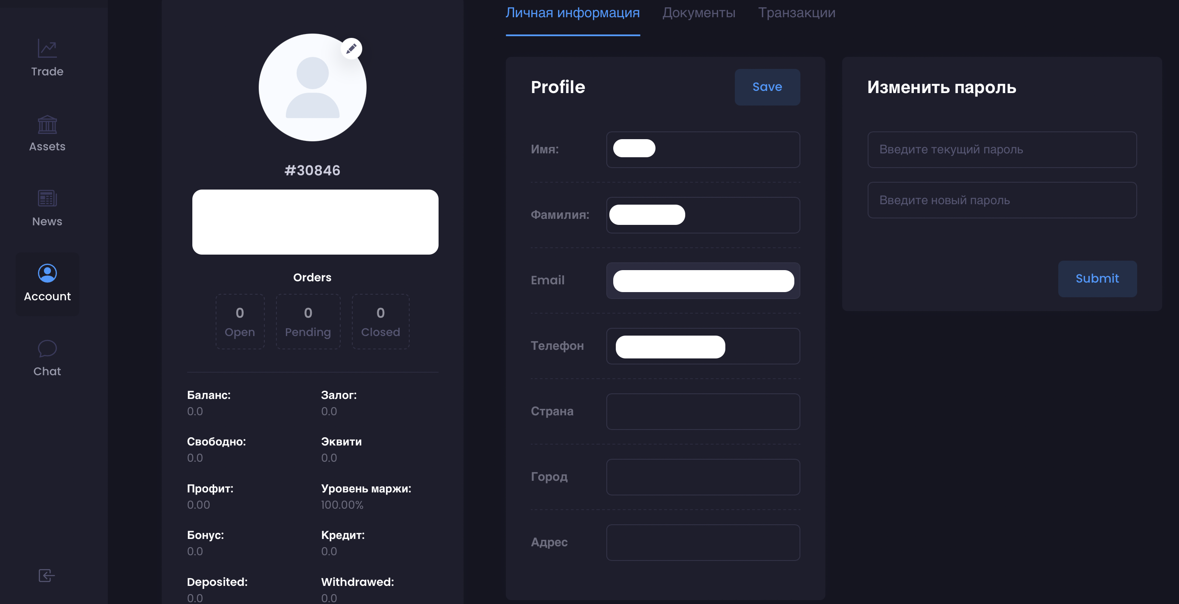
Task: Focus the Email input field
Action: coord(703,280)
